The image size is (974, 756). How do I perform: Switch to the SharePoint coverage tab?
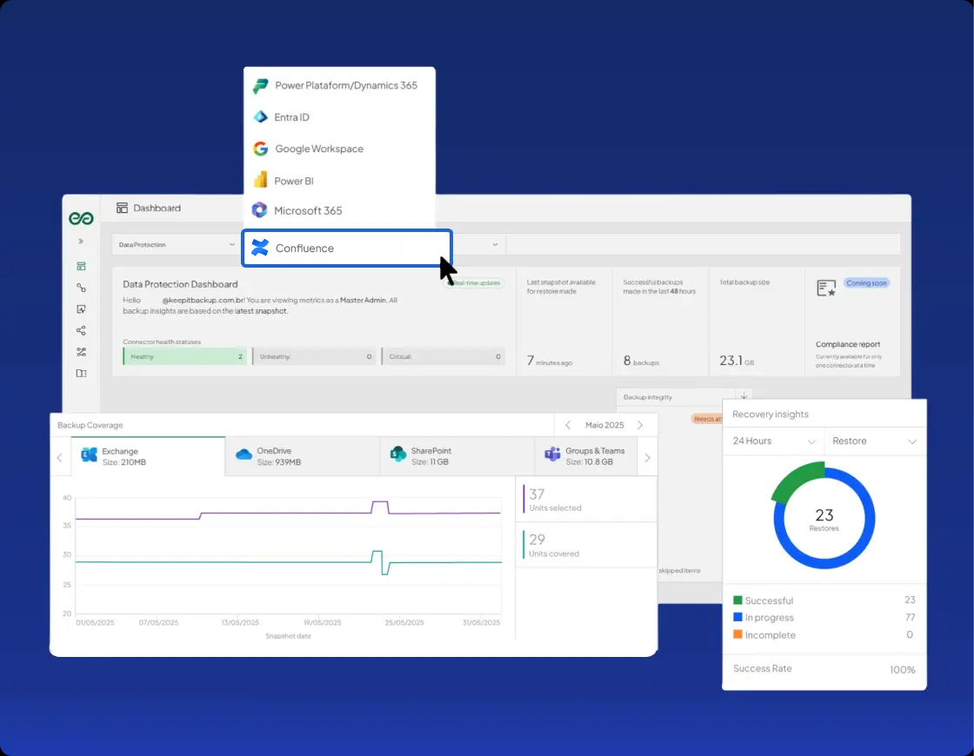click(x=457, y=456)
